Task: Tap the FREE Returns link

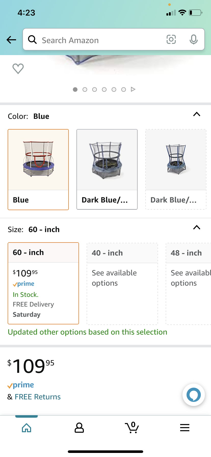Action: click(38, 397)
